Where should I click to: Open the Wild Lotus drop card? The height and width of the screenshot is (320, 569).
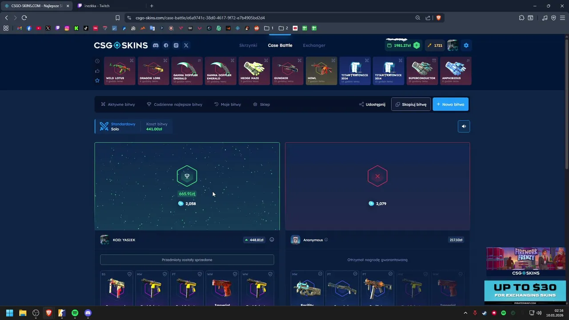[x=120, y=71]
